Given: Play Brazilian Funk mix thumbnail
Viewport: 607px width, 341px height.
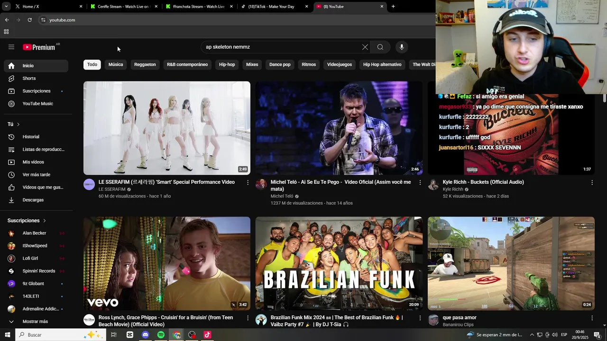Looking at the screenshot, I should [339, 264].
